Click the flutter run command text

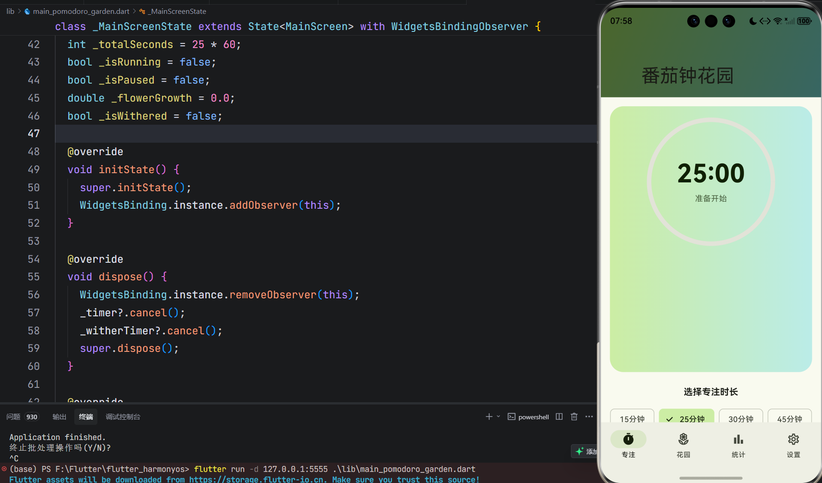coord(335,469)
